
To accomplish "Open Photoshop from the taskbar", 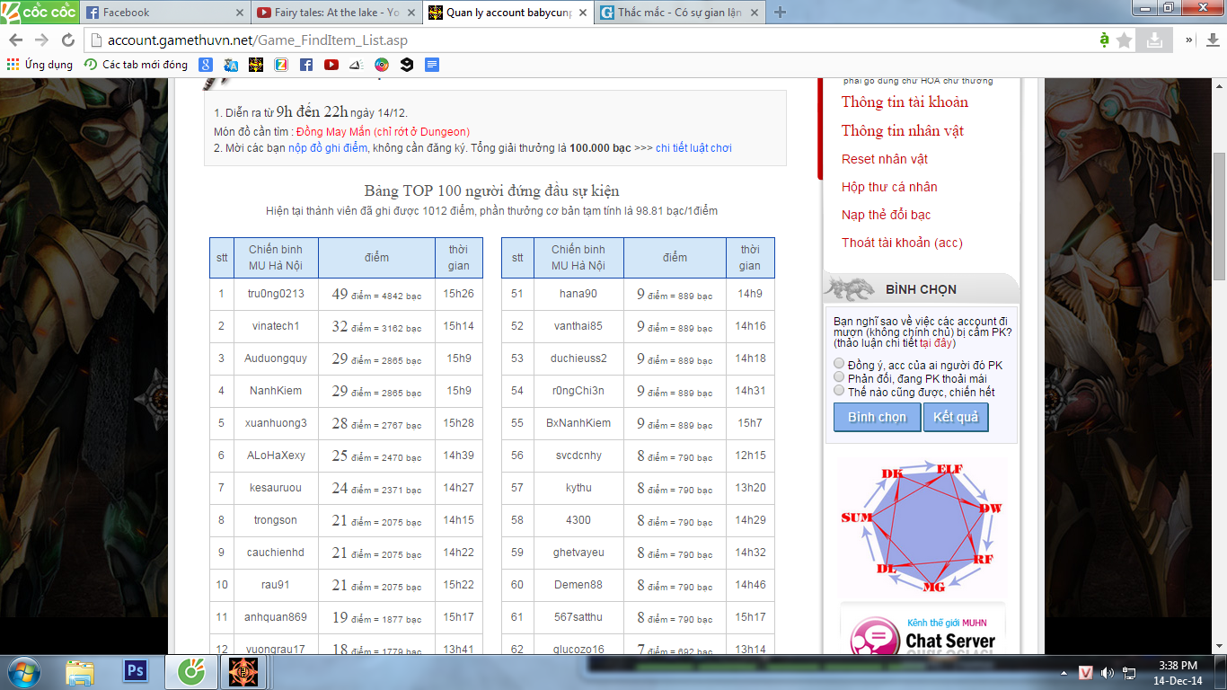I will 136,671.
